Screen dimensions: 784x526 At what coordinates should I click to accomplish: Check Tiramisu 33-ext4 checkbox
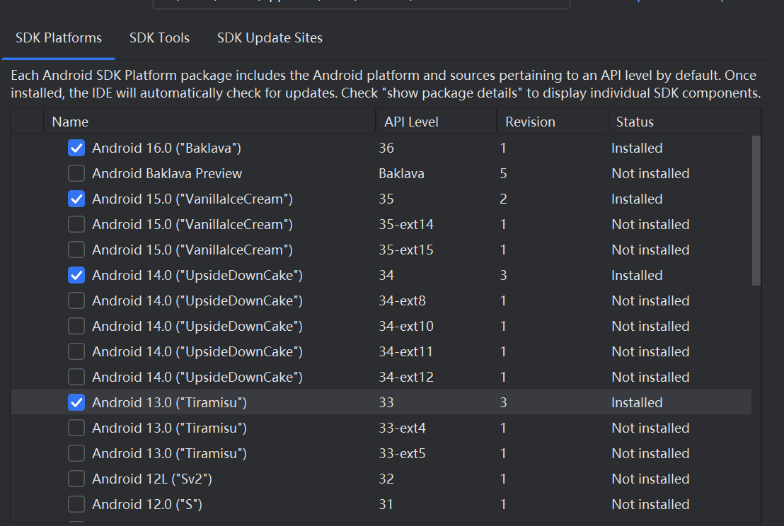76,428
